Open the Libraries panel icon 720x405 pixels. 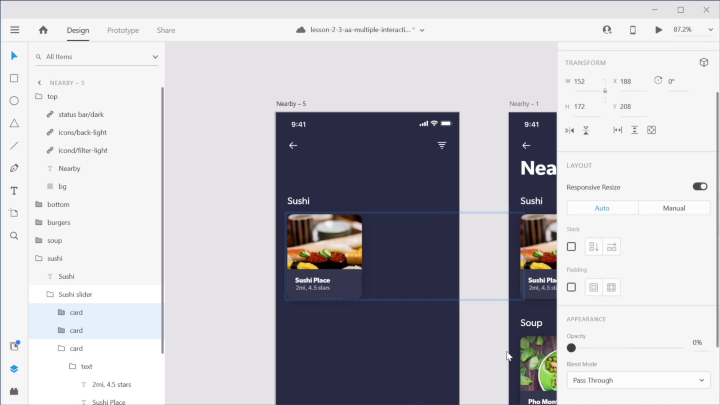coord(14,346)
